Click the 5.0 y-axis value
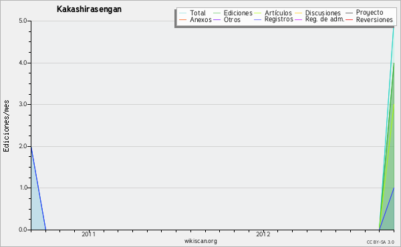This screenshot has height=247, width=401. pos(23,21)
